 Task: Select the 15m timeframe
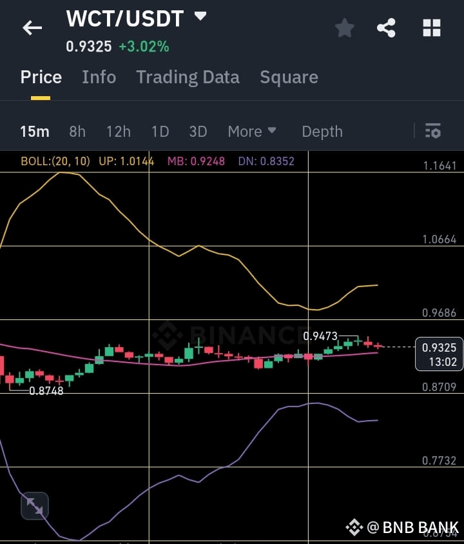pyautogui.click(x=35, y=132)
